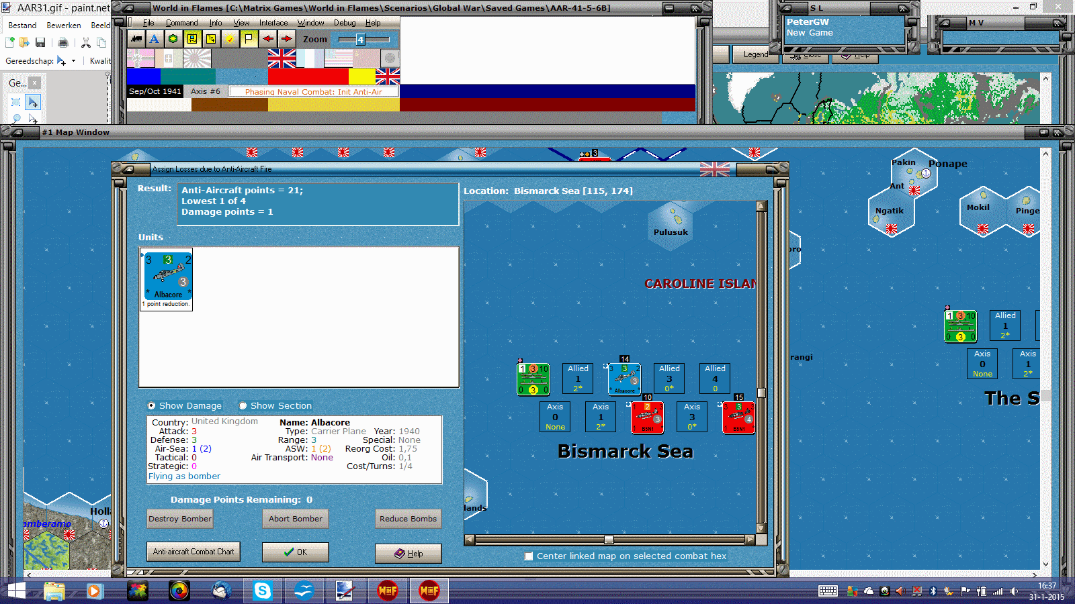Image resolution: width=1075 pixels, height=604 pixels.
Task: Click the second World in Flames taskbar icon
Action: point(429,591)
